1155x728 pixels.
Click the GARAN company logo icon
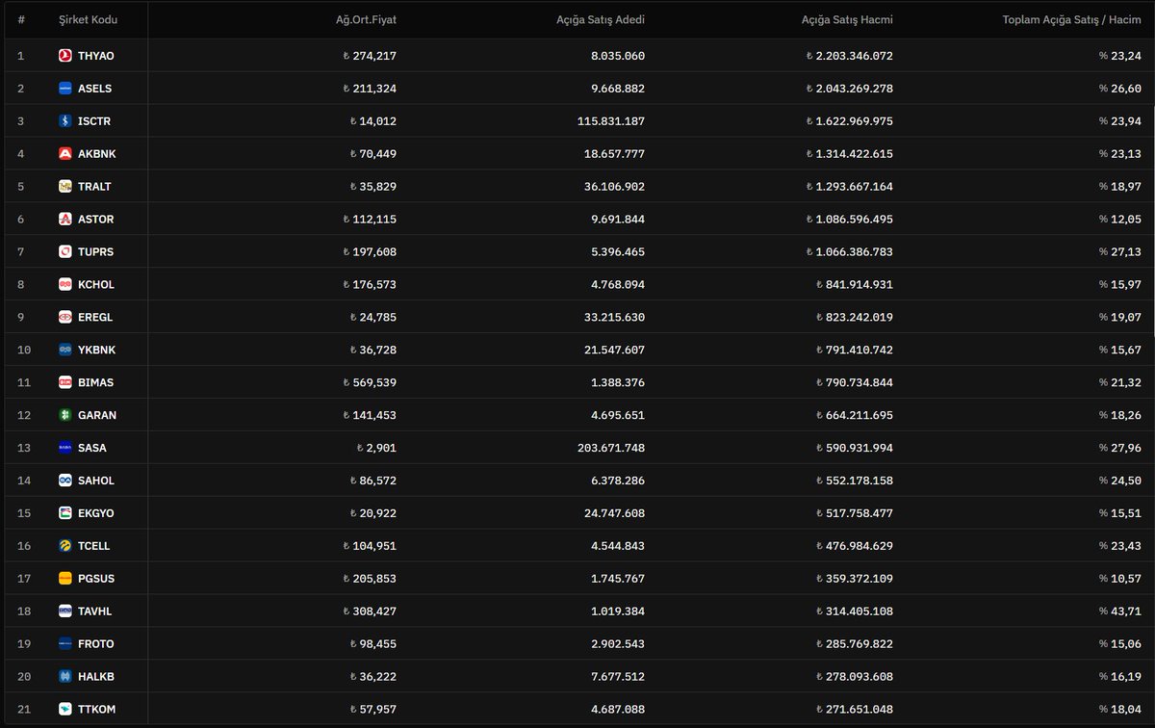[x=65, y=416]
